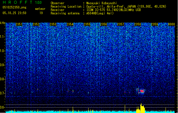Image resolution: width=178 pixels, height=113 pixels.
Task: Click the antenna text A504HB(yagi 4el)
Action: [x=100, y=13]
